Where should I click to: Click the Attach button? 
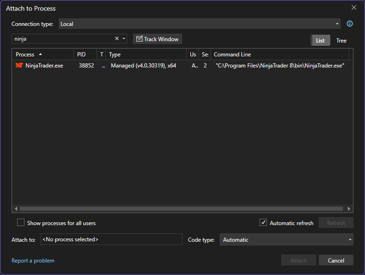298,260
